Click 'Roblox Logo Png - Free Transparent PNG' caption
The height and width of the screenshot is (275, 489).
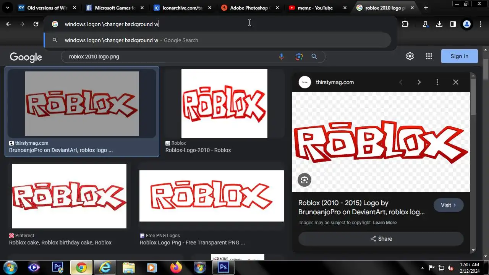coord(192,243)
